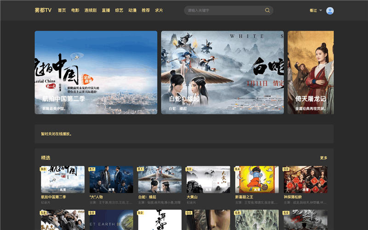
Task: Open second-row face poster rated 0.0
Action: click(208, 220)
